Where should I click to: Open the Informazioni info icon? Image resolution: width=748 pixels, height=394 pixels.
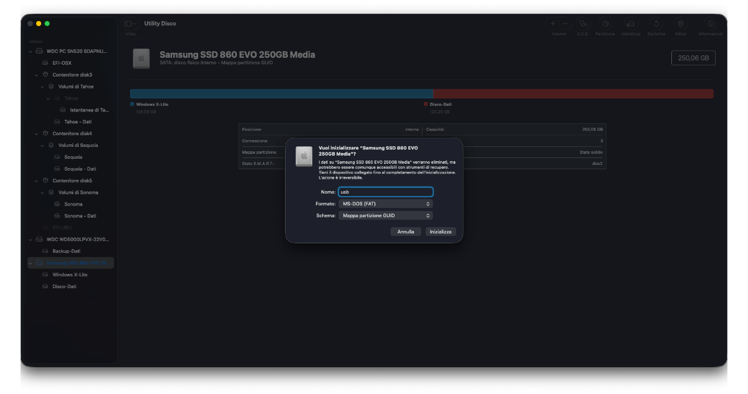[x=711, y=23]
